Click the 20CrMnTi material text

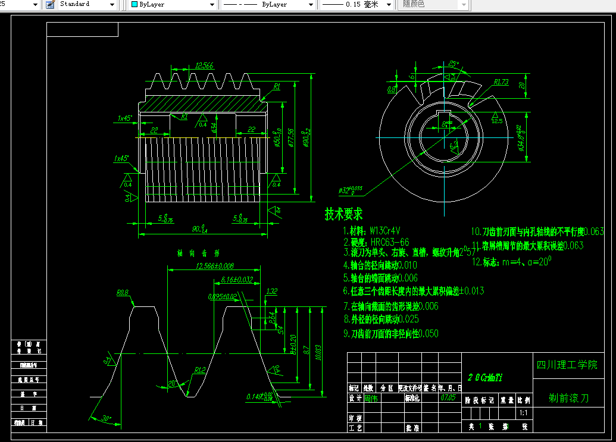pos(485,377)
